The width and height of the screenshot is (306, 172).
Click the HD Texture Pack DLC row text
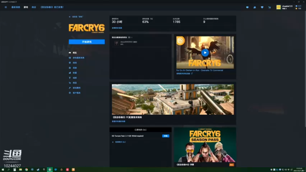tap(127, 136)
